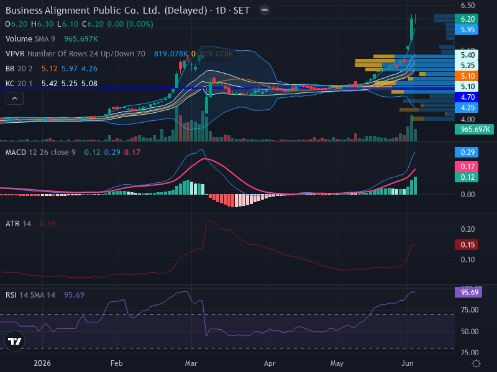Click the pink 0.17 signal label
Image resolution: width=497 pixels, height=372 pixels.
(x=467, y=167)
